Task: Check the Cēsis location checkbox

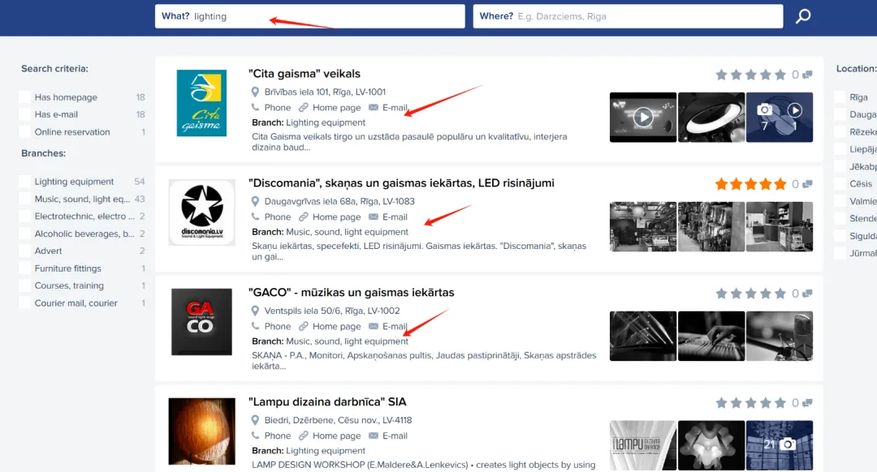Action: point(840,184)
